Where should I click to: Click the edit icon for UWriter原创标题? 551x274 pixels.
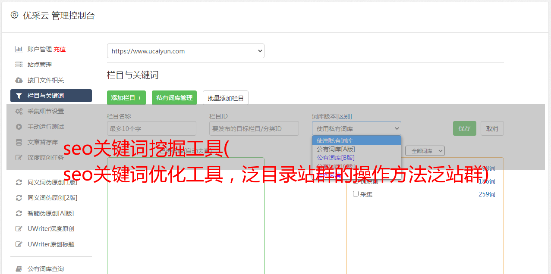pos(19,244)
